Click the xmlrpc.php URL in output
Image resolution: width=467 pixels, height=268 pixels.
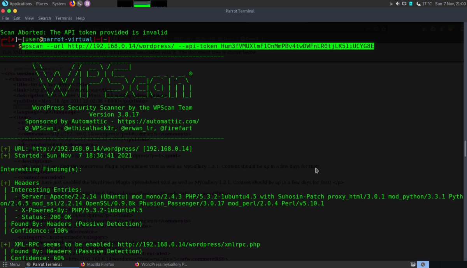coord(189,245)
